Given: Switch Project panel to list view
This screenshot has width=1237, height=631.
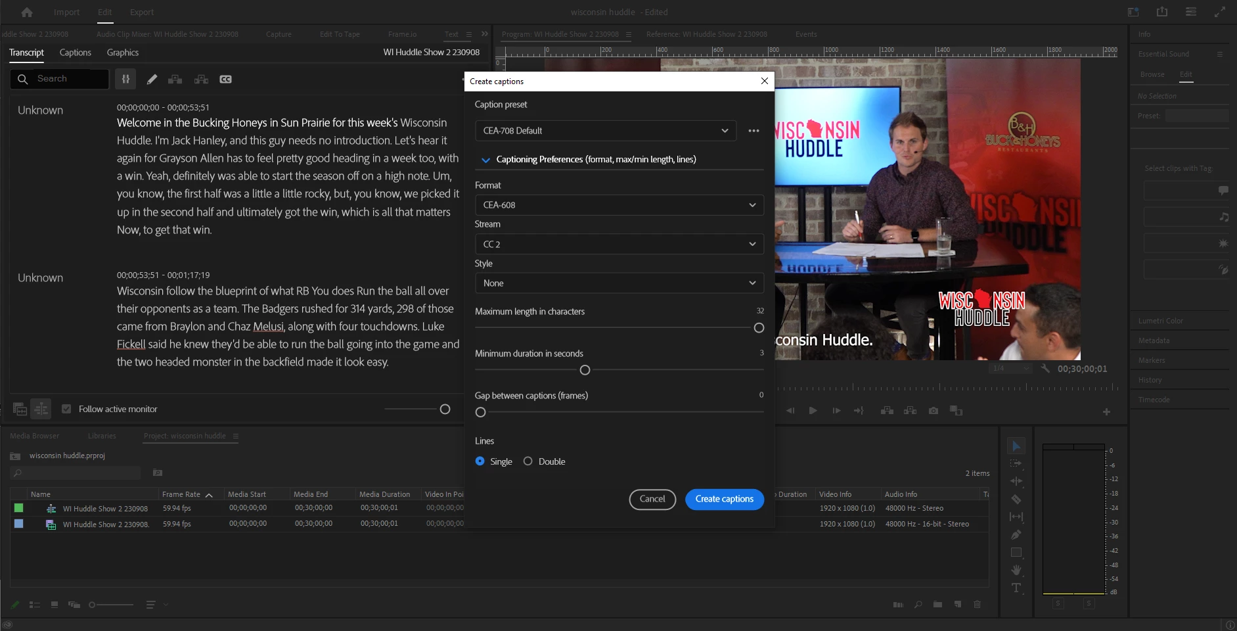Looking at the screenshot, I should click(35, 605).
